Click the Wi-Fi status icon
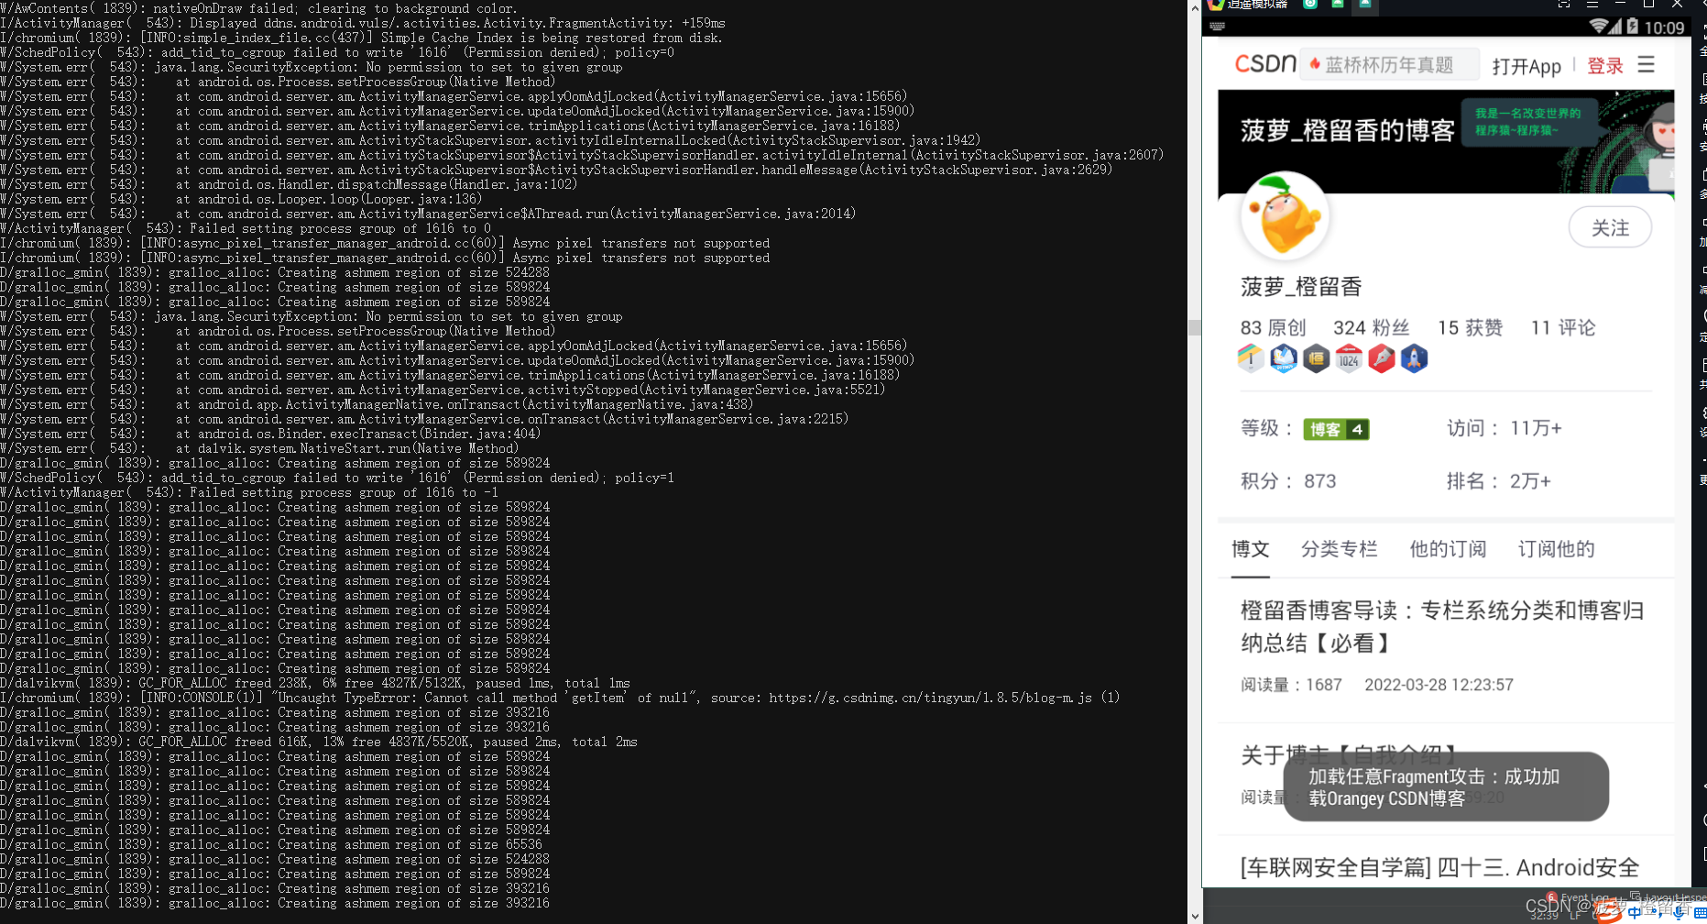Screen dimensions: 1707x924 pyautogui.click(x=1601, y=27)
